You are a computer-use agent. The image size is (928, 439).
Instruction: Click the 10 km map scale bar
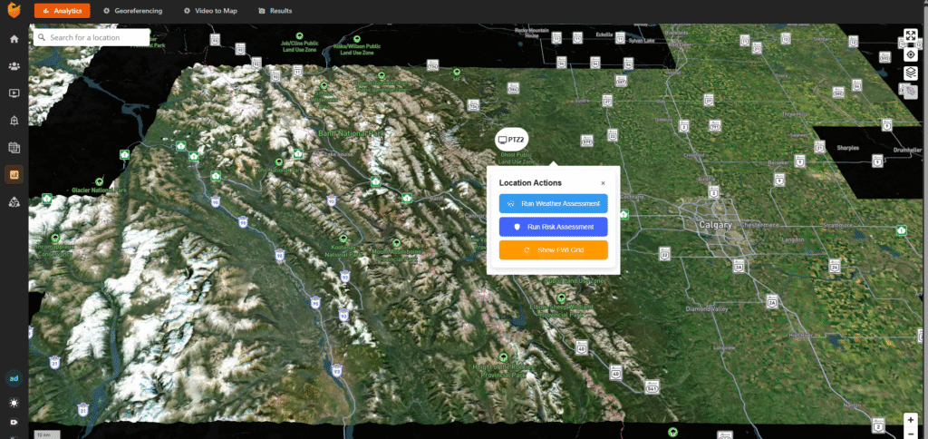[47, 434]
